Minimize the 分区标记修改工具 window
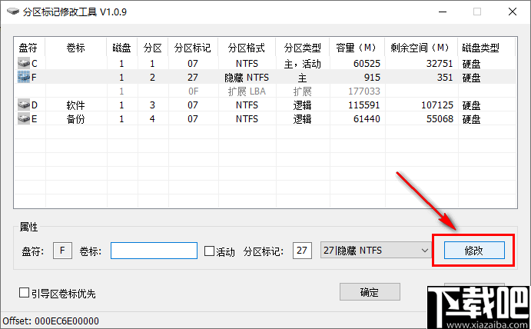Viewport: 531px width, 329px height. (x=443, y=12)
